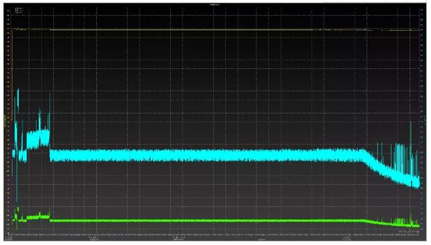Image resolution: width=431 pixels, height=245 pixels.
Task: Click the small chart title at top center
Action: [x=214, y=5]
